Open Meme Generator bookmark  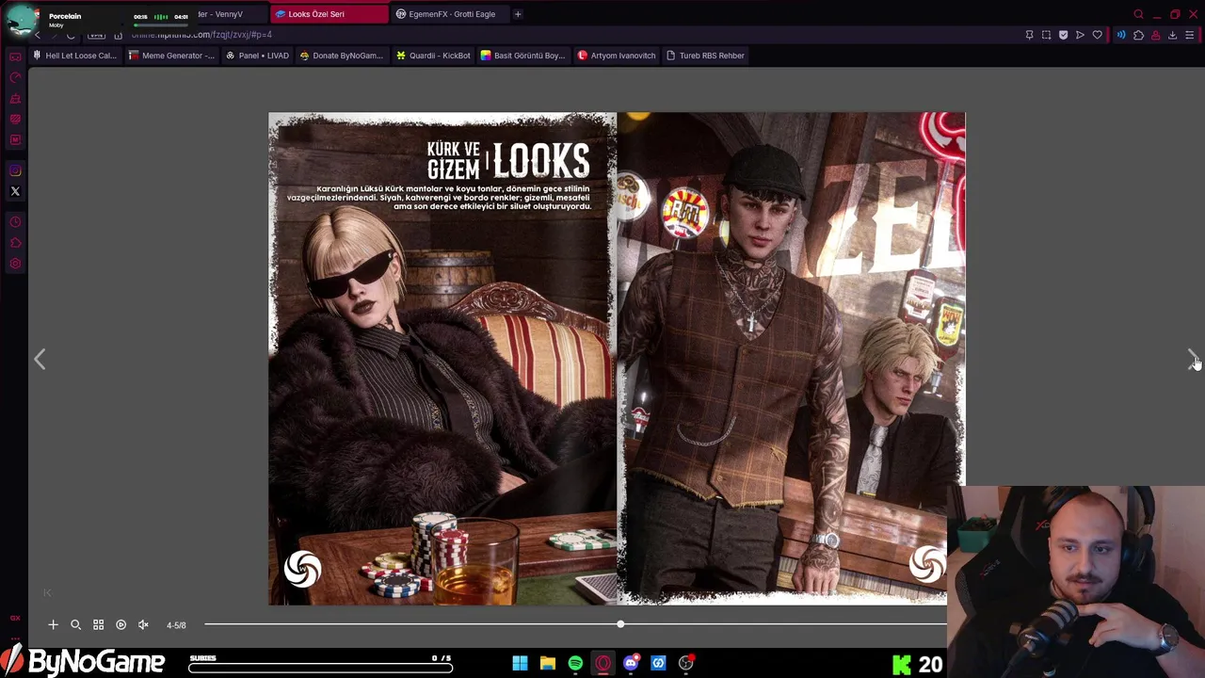coord(171,56)
